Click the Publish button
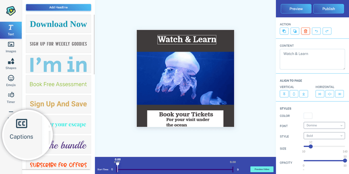 point(328,9)
